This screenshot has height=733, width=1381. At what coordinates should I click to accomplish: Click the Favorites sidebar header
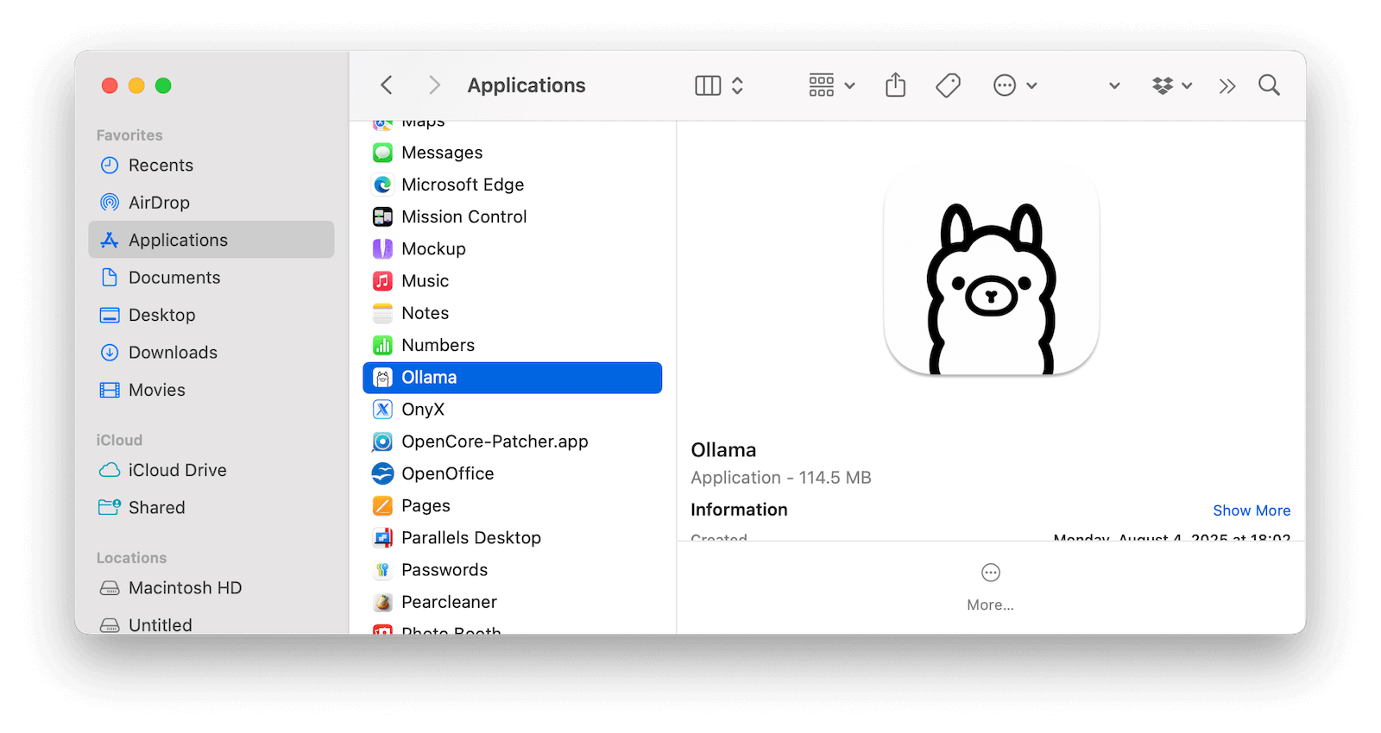coord(129,135)
